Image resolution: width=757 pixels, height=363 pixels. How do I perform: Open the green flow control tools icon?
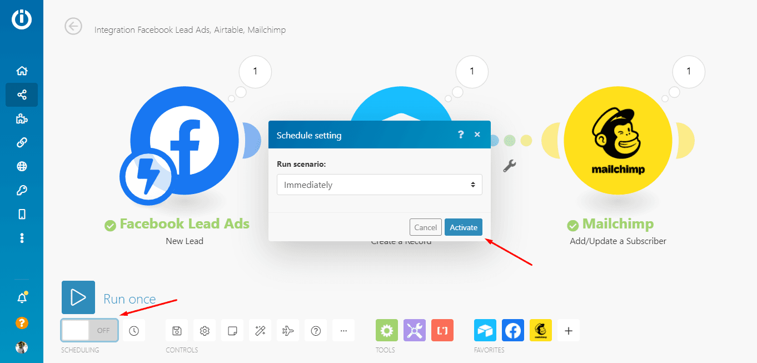point(387,330)
